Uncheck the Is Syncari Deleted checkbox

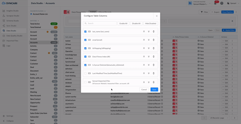(85, 65)
